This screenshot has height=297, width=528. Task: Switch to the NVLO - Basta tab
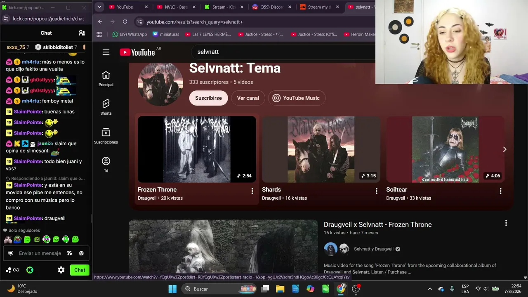point(176,7)
